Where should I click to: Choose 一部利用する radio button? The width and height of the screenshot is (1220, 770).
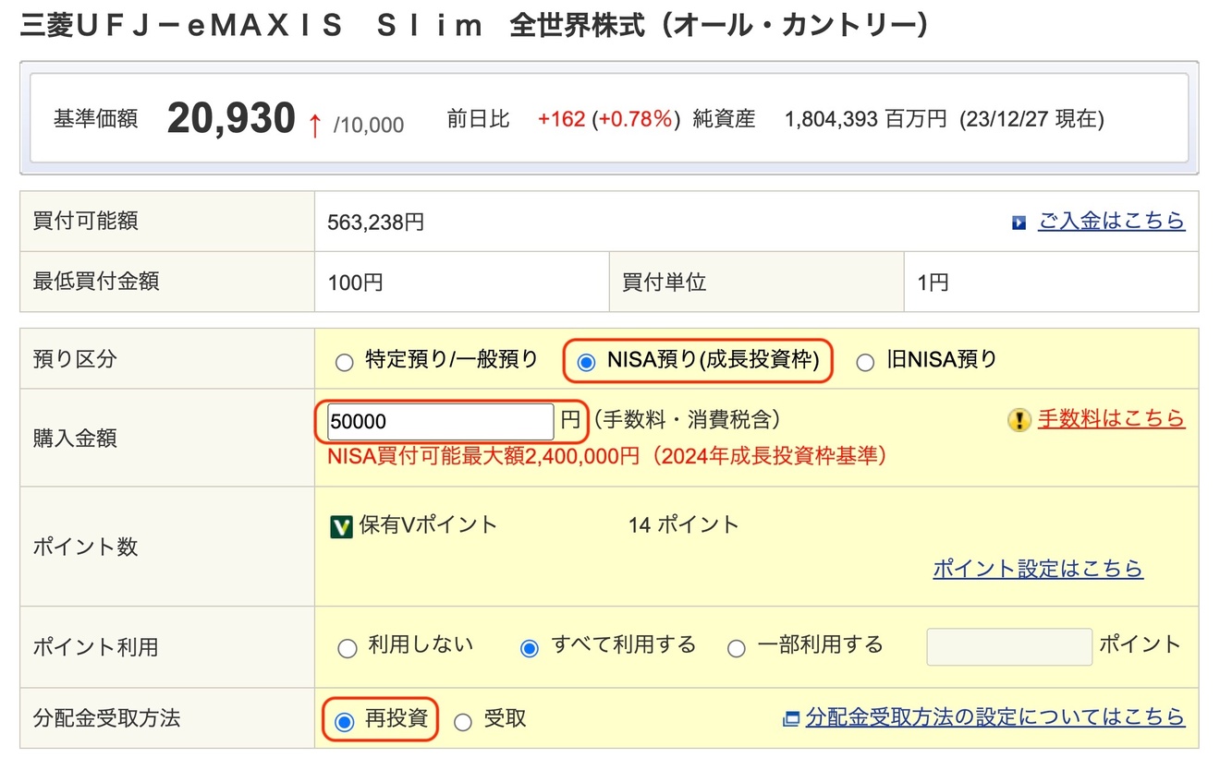[737, 649]
